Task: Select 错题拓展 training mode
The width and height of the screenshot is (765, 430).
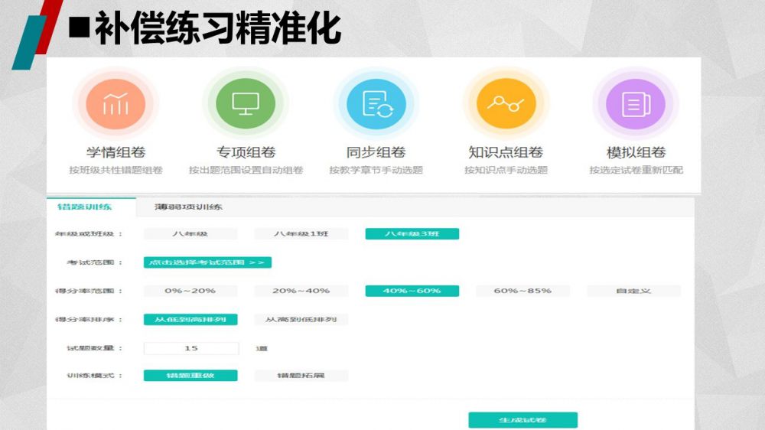Action: tap(301, 376)
